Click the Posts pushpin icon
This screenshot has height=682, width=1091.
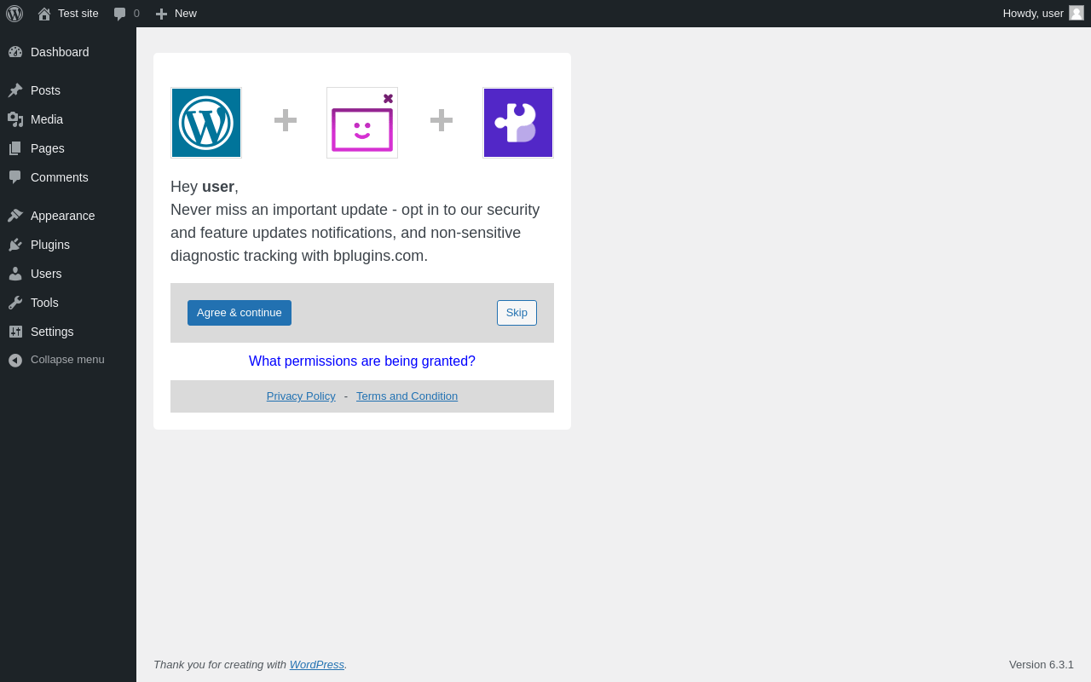[15, 90]
